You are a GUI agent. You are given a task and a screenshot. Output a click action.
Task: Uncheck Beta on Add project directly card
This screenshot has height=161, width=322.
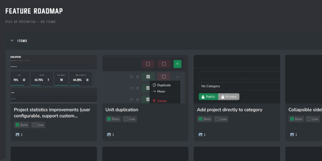(x=205, y=119)
